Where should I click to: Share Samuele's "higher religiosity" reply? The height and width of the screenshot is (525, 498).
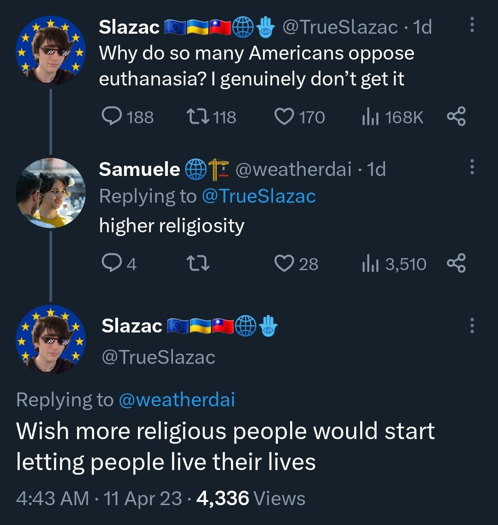[456, 264]
